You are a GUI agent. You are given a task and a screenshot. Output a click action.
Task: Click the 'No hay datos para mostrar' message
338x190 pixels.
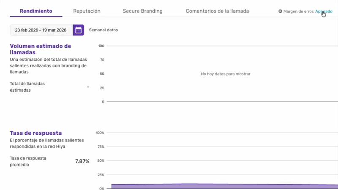pyautogui.click(x=226, y=74)
